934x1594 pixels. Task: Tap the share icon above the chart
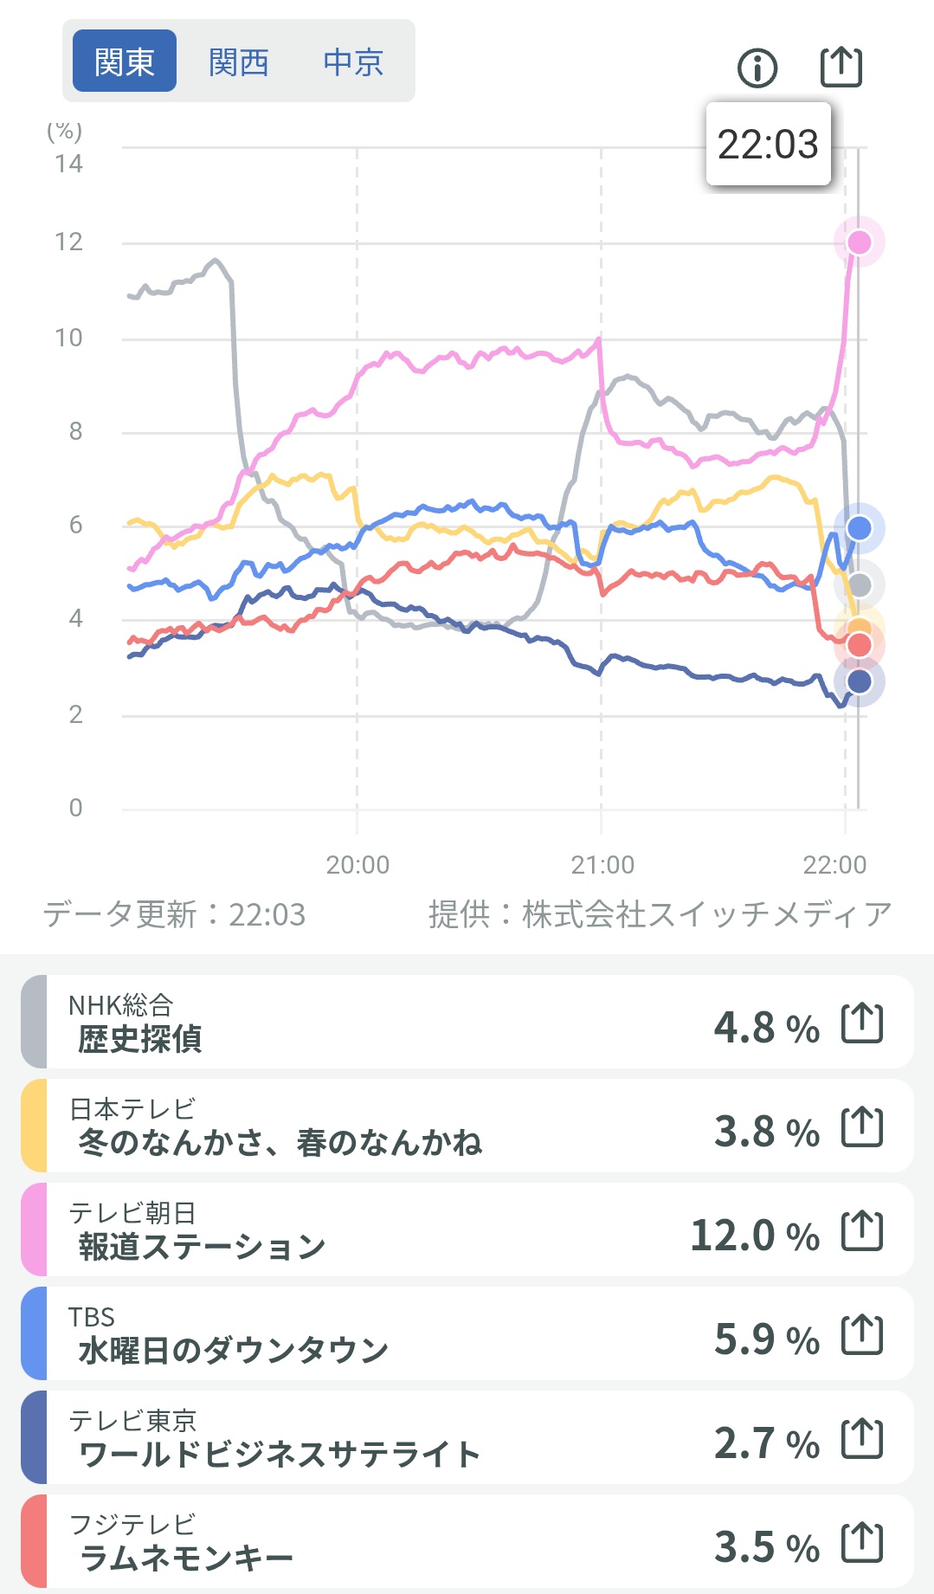point(841,67)
